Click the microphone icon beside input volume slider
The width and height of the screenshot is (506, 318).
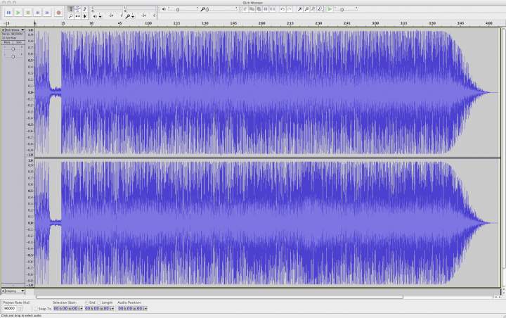point(202,9)
